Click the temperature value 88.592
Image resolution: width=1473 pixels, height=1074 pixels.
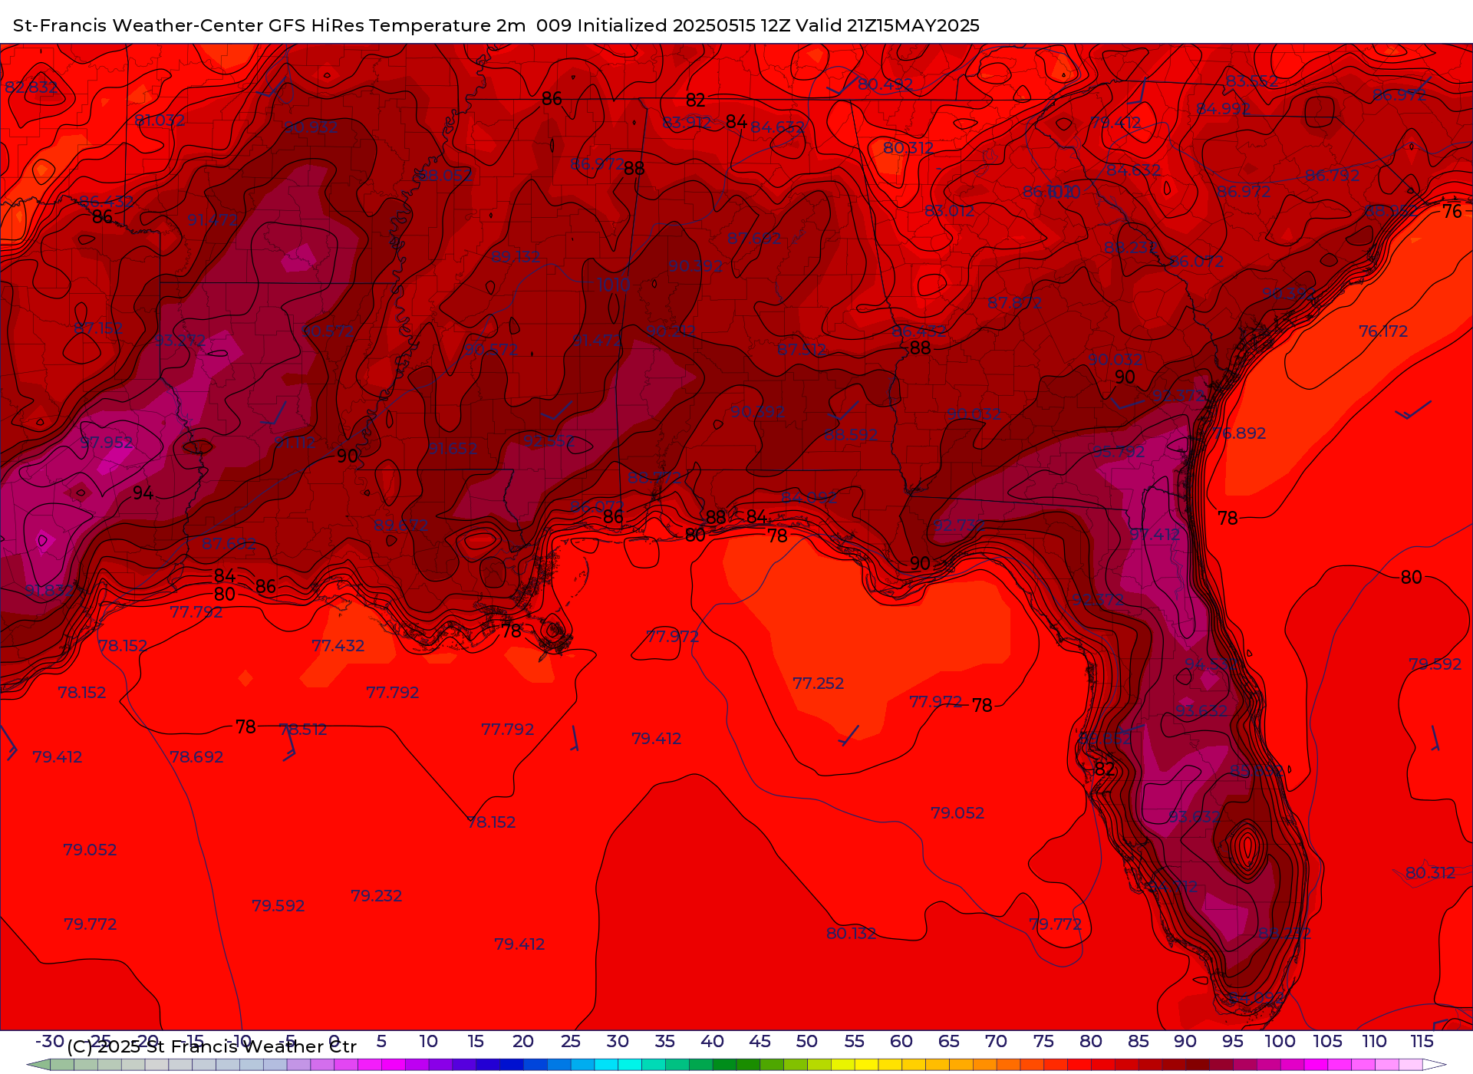851,435
